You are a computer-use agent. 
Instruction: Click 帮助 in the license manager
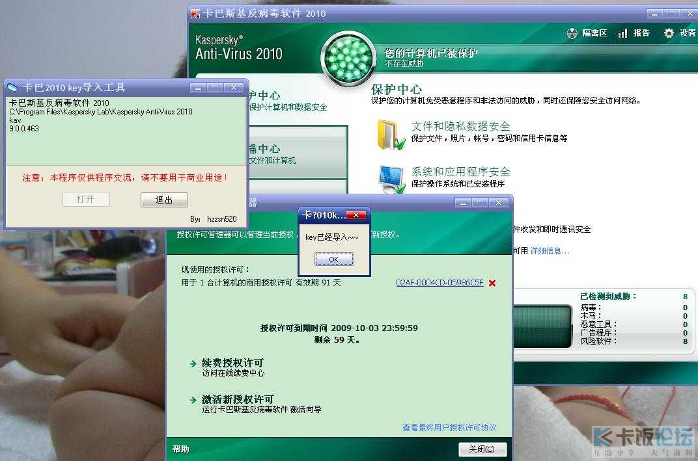point(181,449)
